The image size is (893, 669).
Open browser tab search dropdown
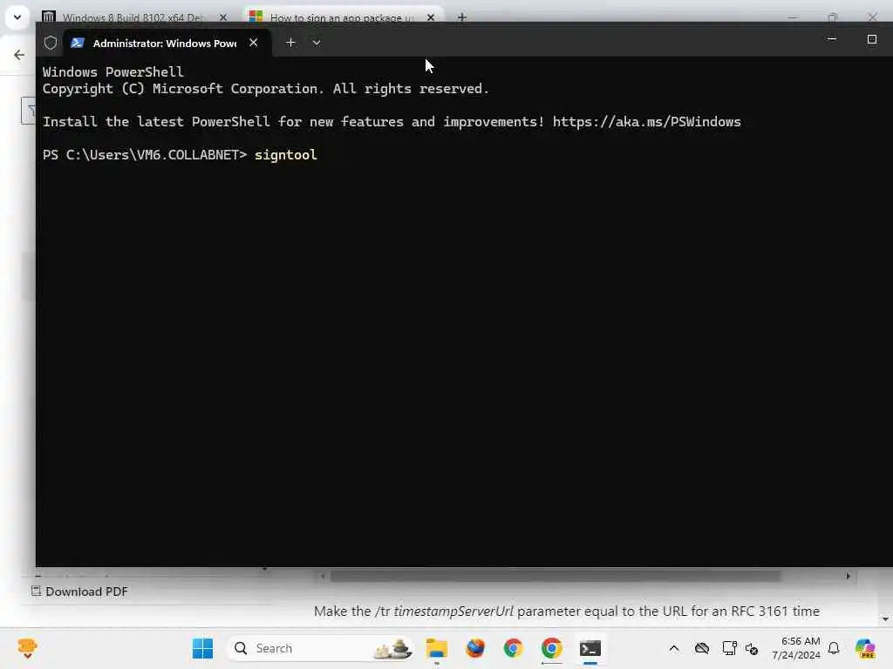pyautogui.click(x=17, y=17)
